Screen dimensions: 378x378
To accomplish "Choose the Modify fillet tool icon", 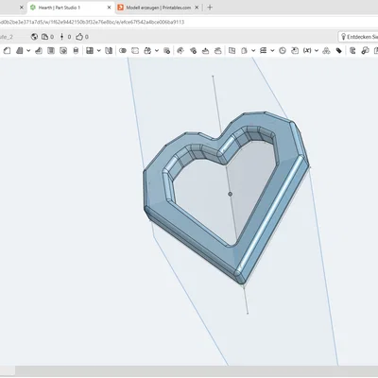I will click(x=180, y=50).
